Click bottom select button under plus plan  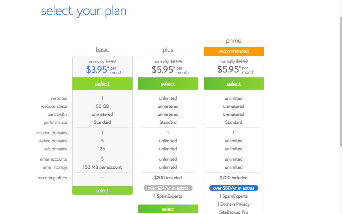coord(168,209)
